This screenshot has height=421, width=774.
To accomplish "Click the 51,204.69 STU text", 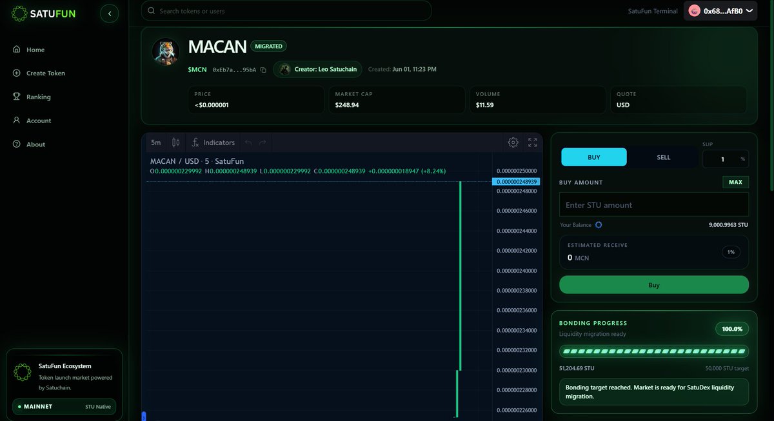I will point(577,369).
